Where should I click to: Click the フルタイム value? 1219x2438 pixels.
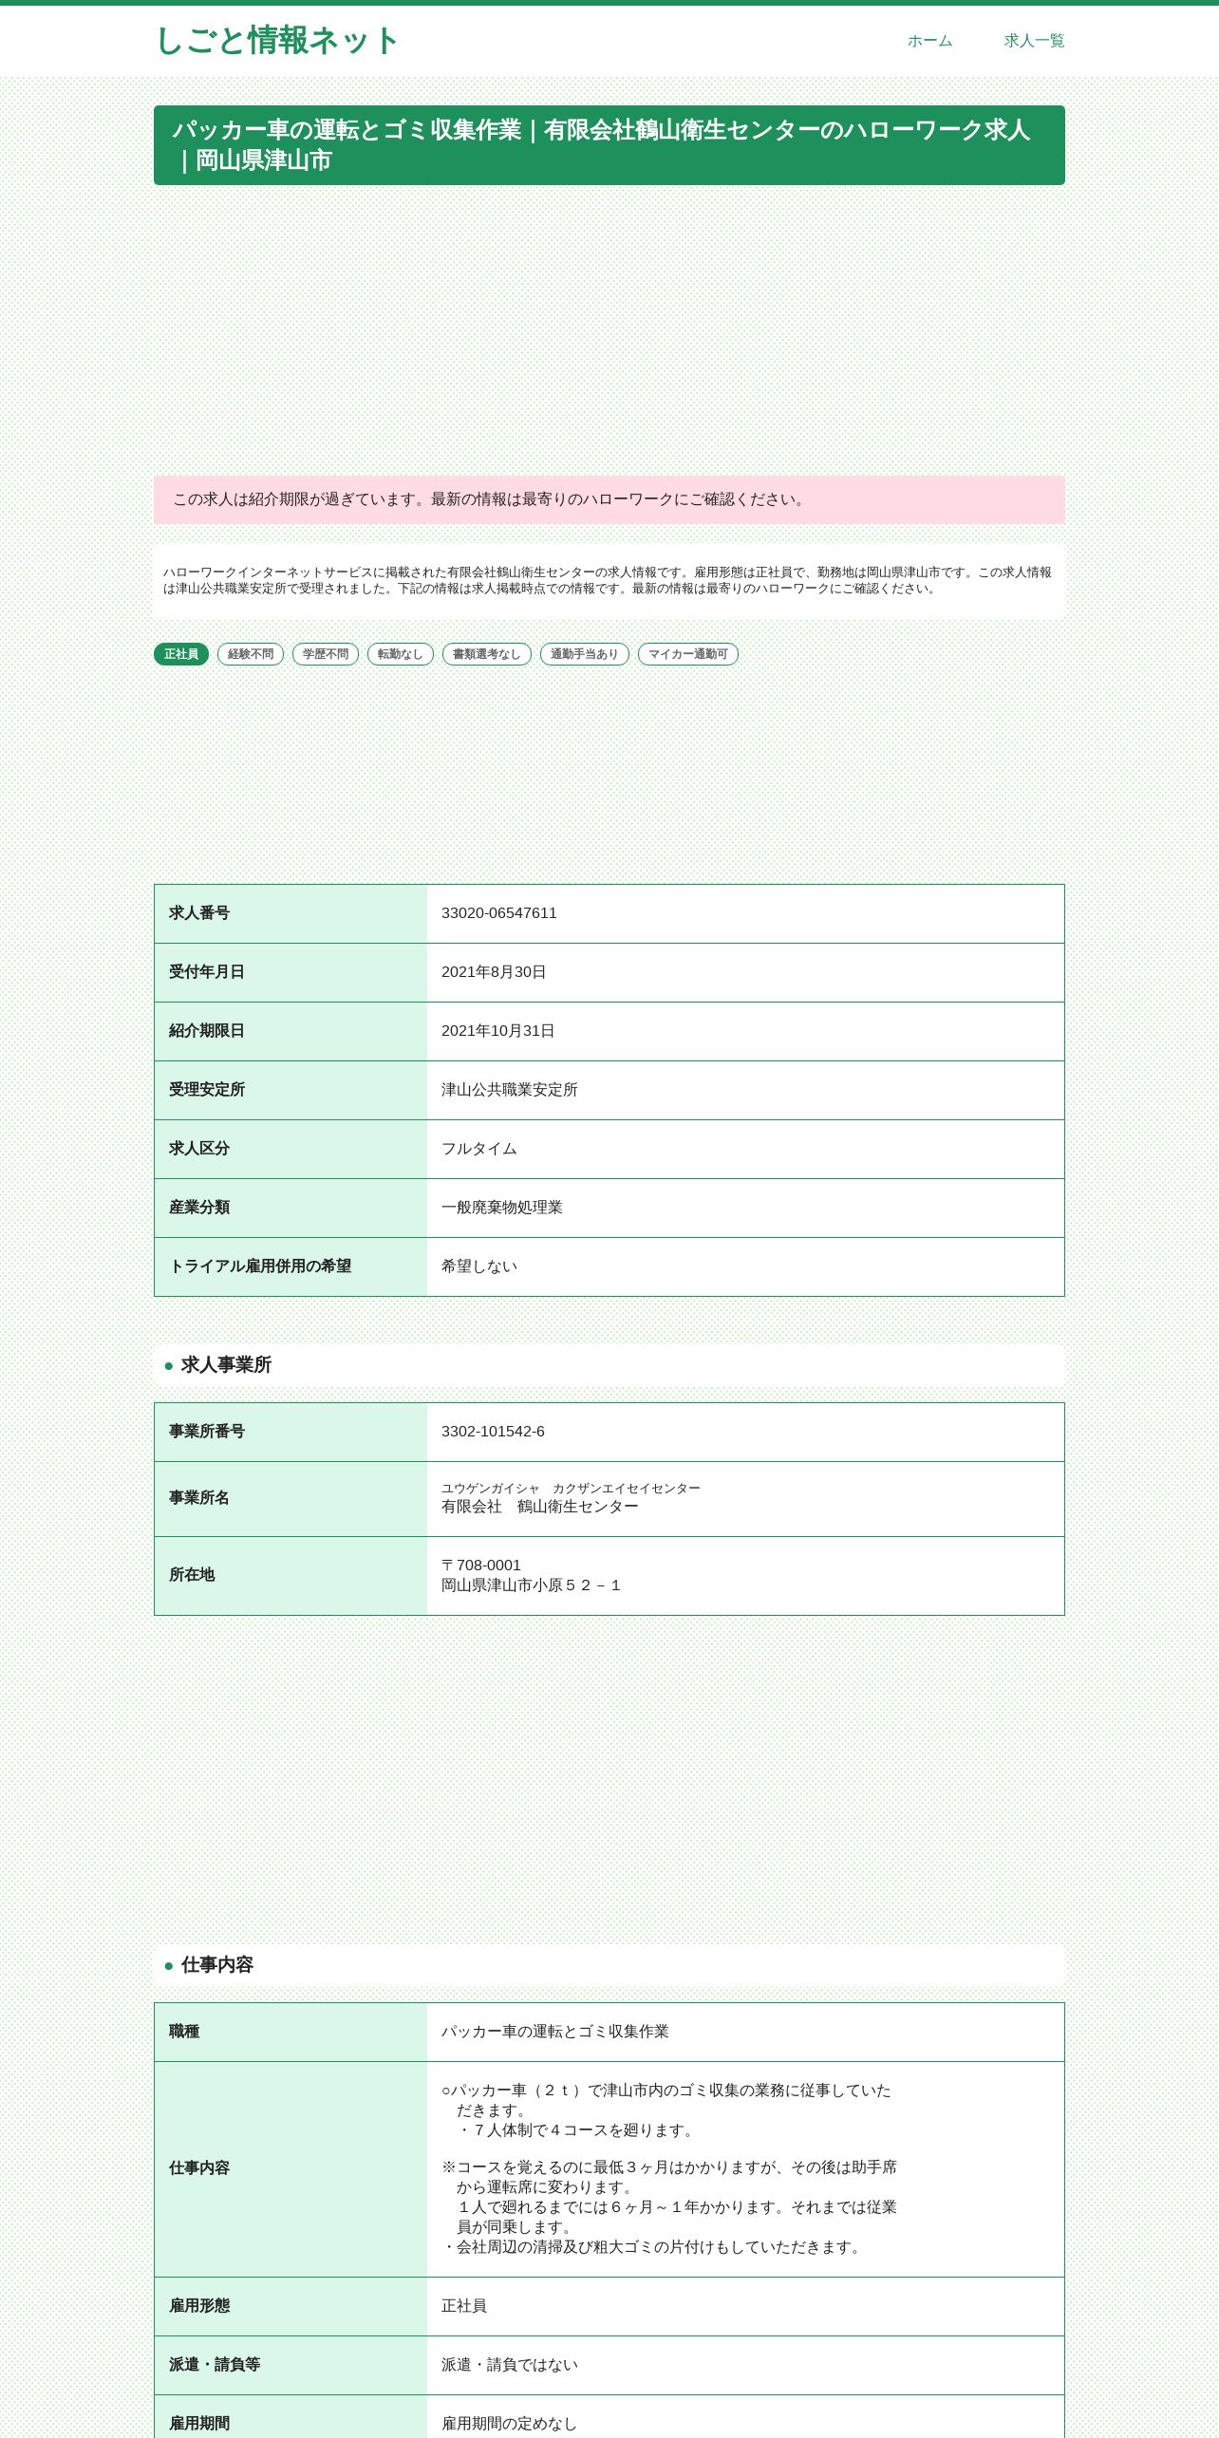tap(479, 1149)
